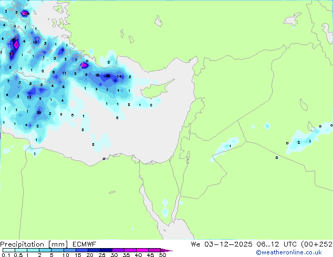Open the weatheronline.co.uk copyright link
The width and height of the screenshot is (333, 257).
click(289, 252)
